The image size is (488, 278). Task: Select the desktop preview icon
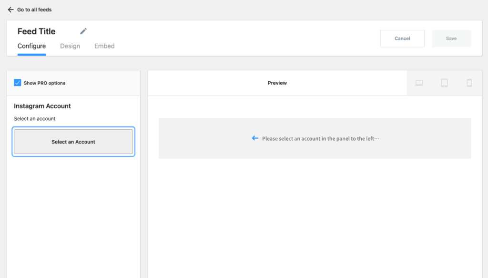coord(419,83)
